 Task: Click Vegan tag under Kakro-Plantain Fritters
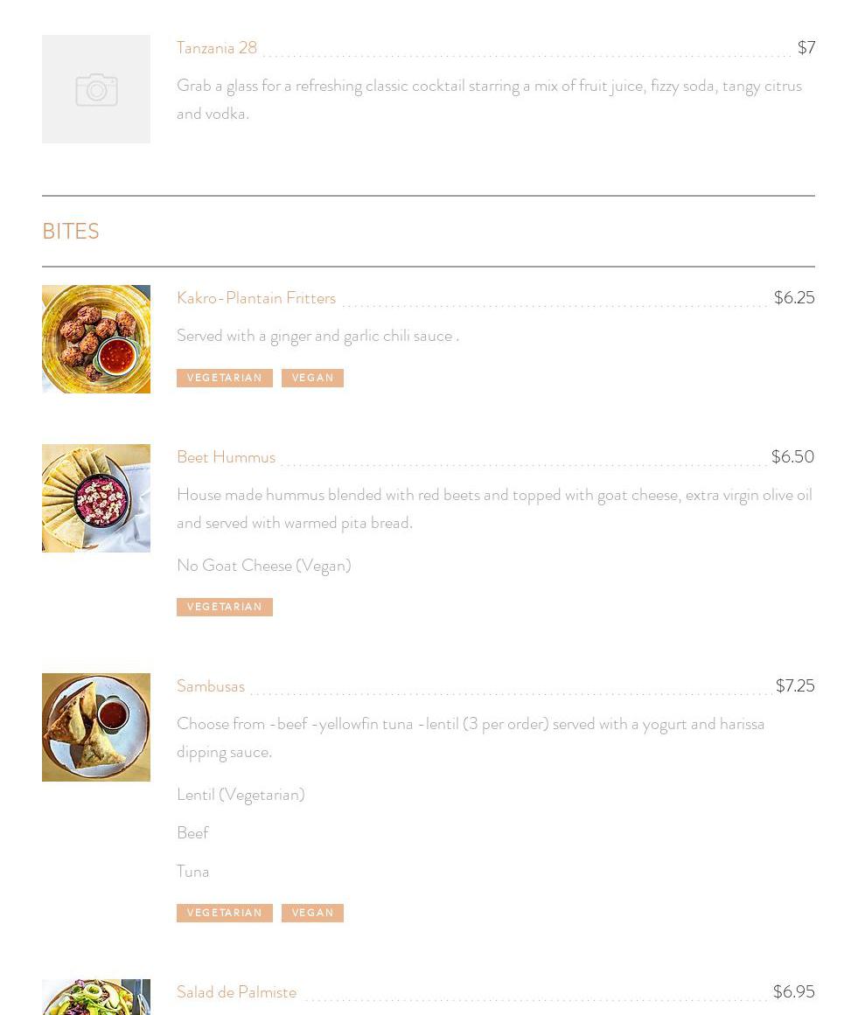[312, 378]
